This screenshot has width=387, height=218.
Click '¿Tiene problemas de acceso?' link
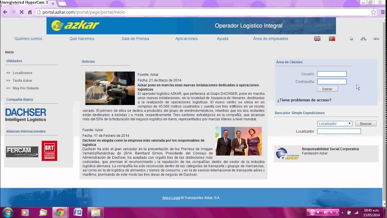[304, 100]
